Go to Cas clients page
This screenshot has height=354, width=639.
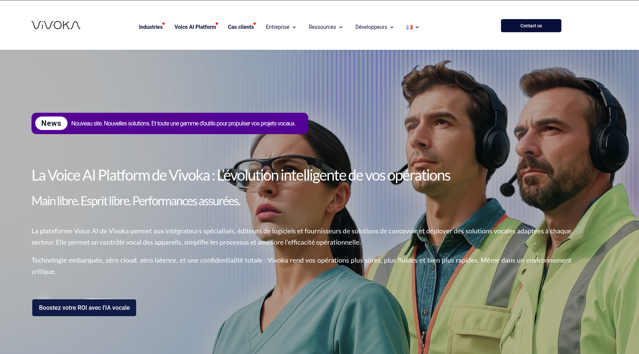click(241, 27)
